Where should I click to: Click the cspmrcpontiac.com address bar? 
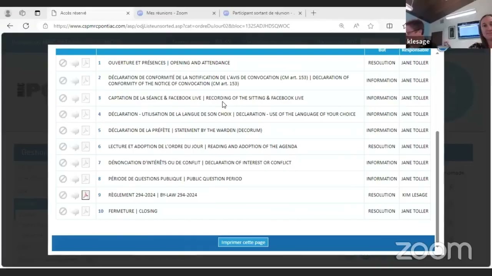(172, 26)
